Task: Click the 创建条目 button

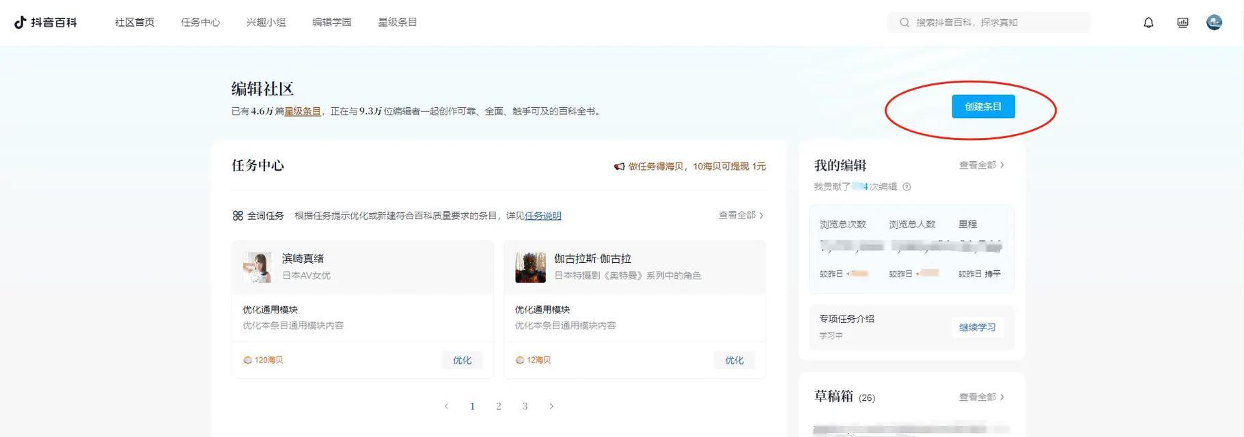Action: (983, 107)
